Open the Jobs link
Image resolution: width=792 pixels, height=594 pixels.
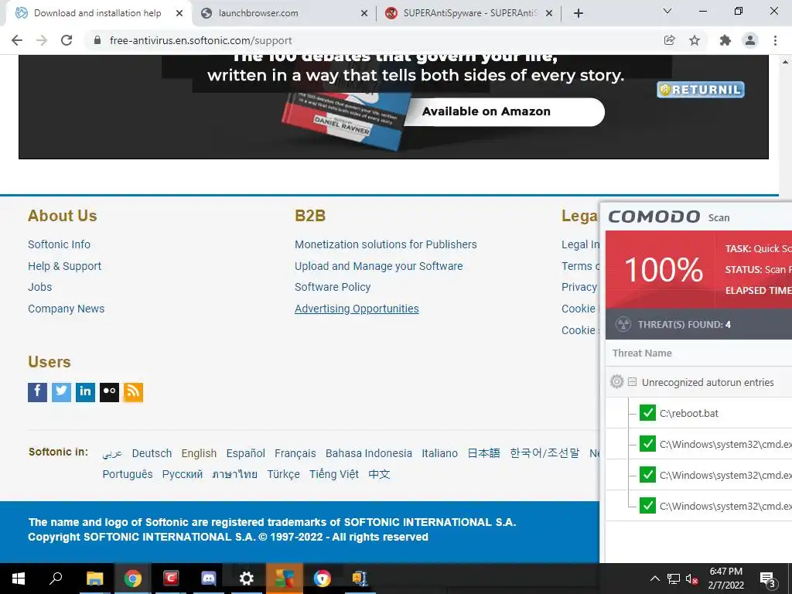pos(40,287)
